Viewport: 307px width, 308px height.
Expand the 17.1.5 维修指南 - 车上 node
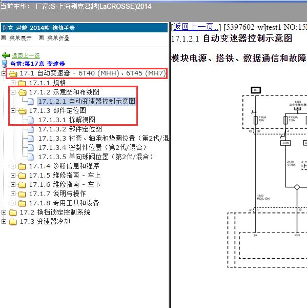point(13,175)
